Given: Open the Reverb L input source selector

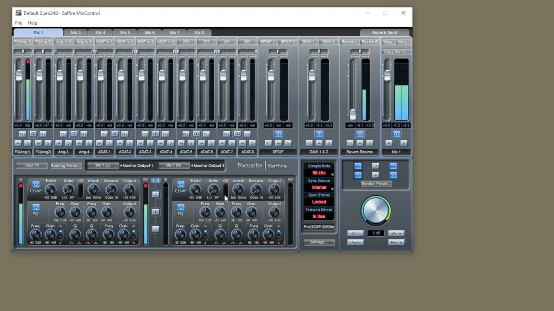Looking at the screenshot, I should (x=350, y=42).
